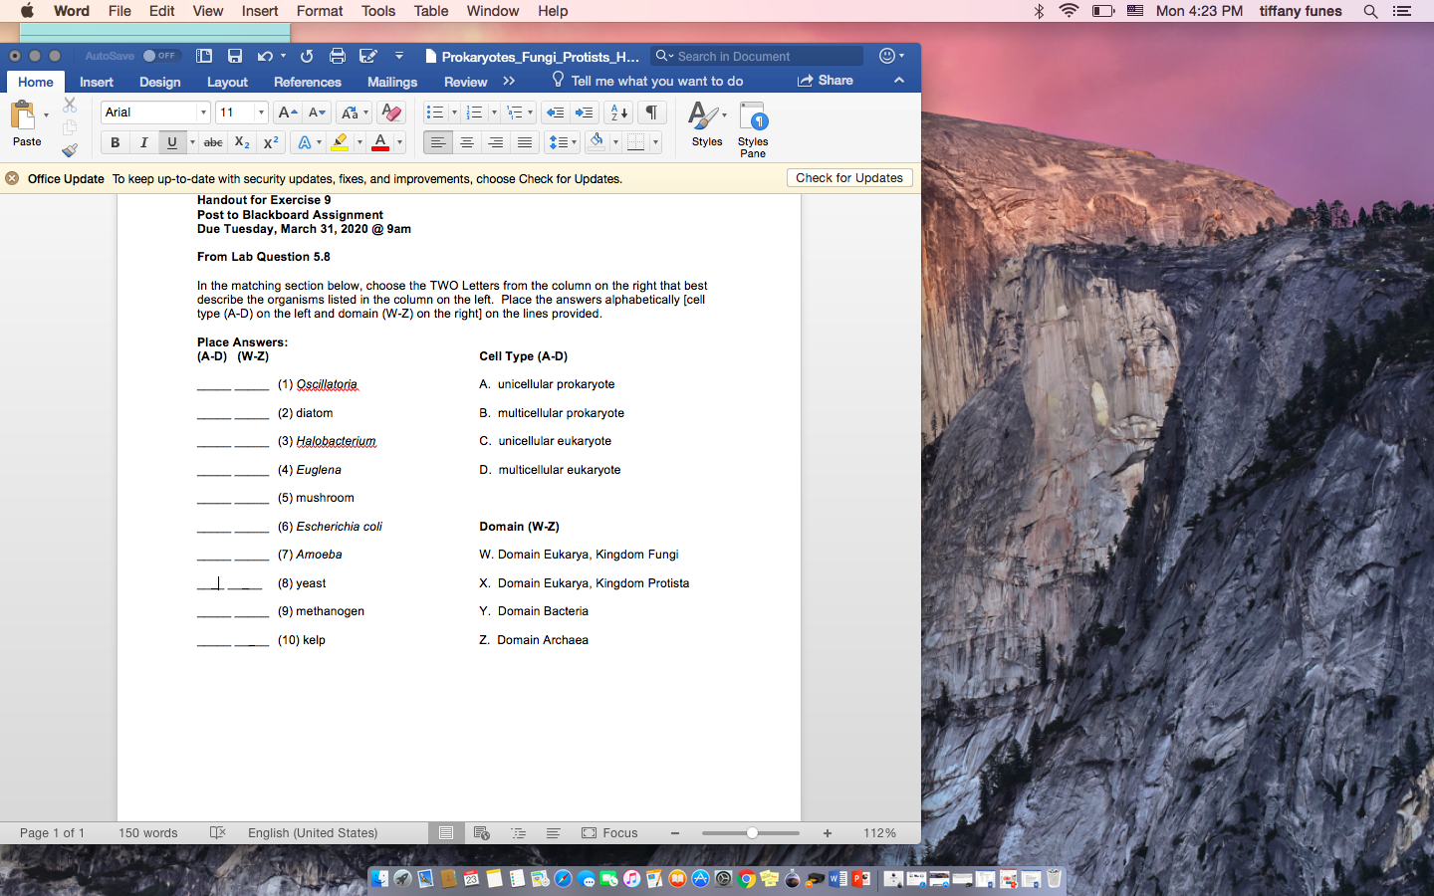Image resolution: width=1434 pixels, height=896 pixels.
Task: Select the center alignment icon
Action: tap(466, 141)
